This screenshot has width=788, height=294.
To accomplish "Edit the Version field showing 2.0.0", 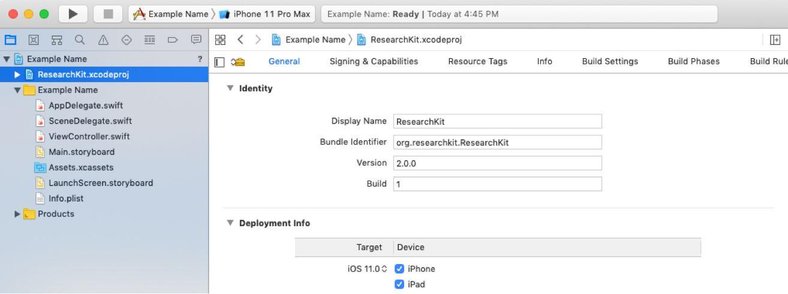I will [497, 163].
